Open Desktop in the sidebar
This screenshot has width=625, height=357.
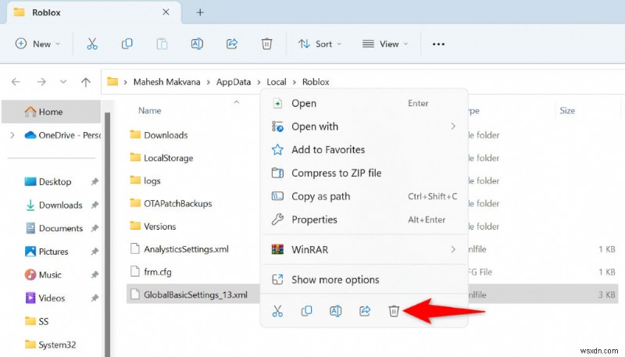(x=48, y=182)
